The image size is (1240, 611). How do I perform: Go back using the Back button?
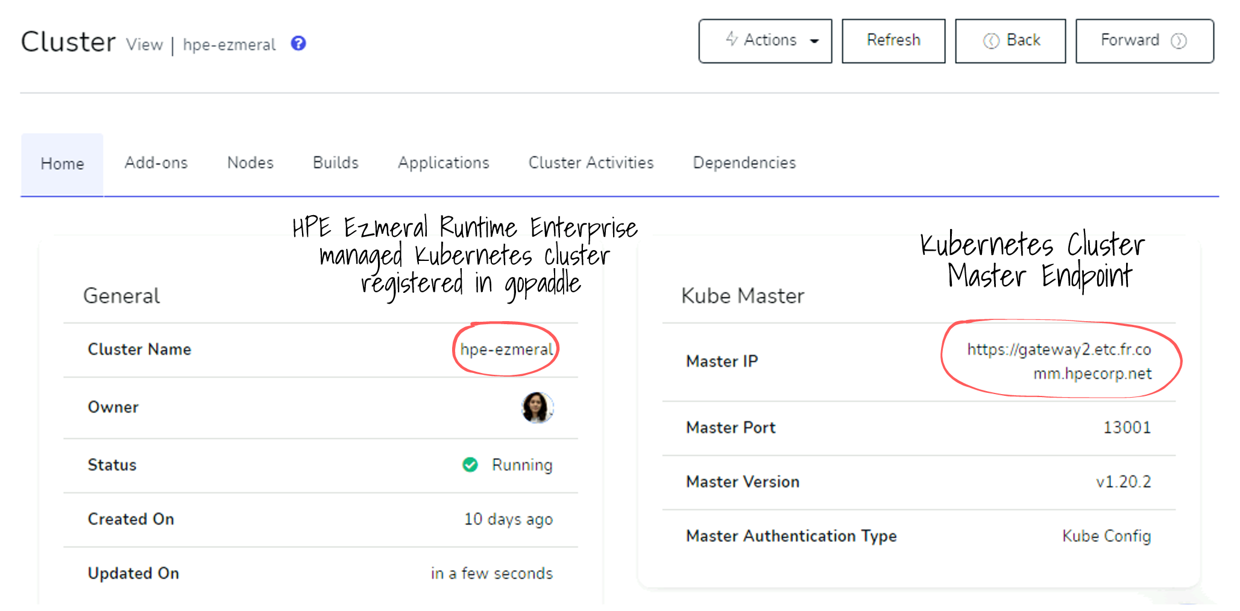[1010, 41]
